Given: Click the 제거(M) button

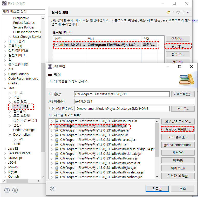Looking at the screenshot, I should 178,153.
